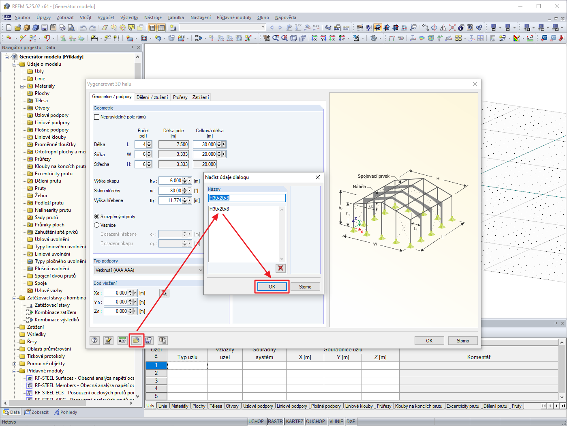Click OK in Načíst údaje dialogu
The image size is (567, 426).
point(272,287)
